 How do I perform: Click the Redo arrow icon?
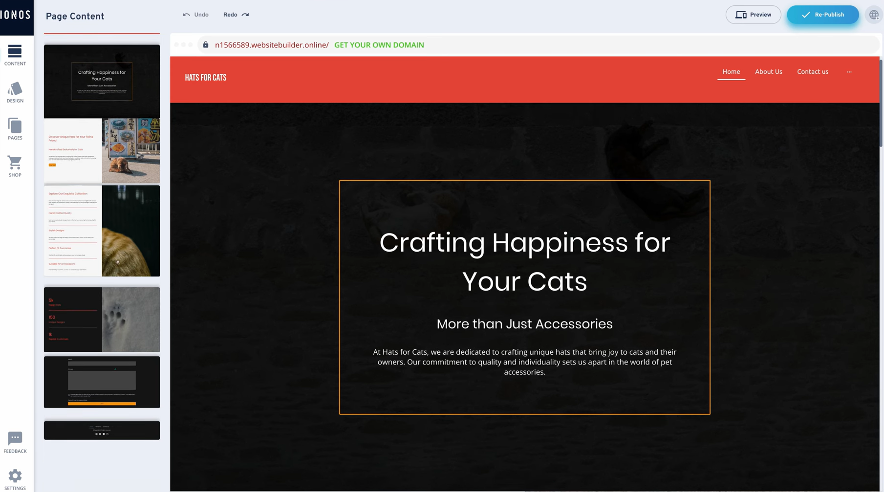[245, 14]
